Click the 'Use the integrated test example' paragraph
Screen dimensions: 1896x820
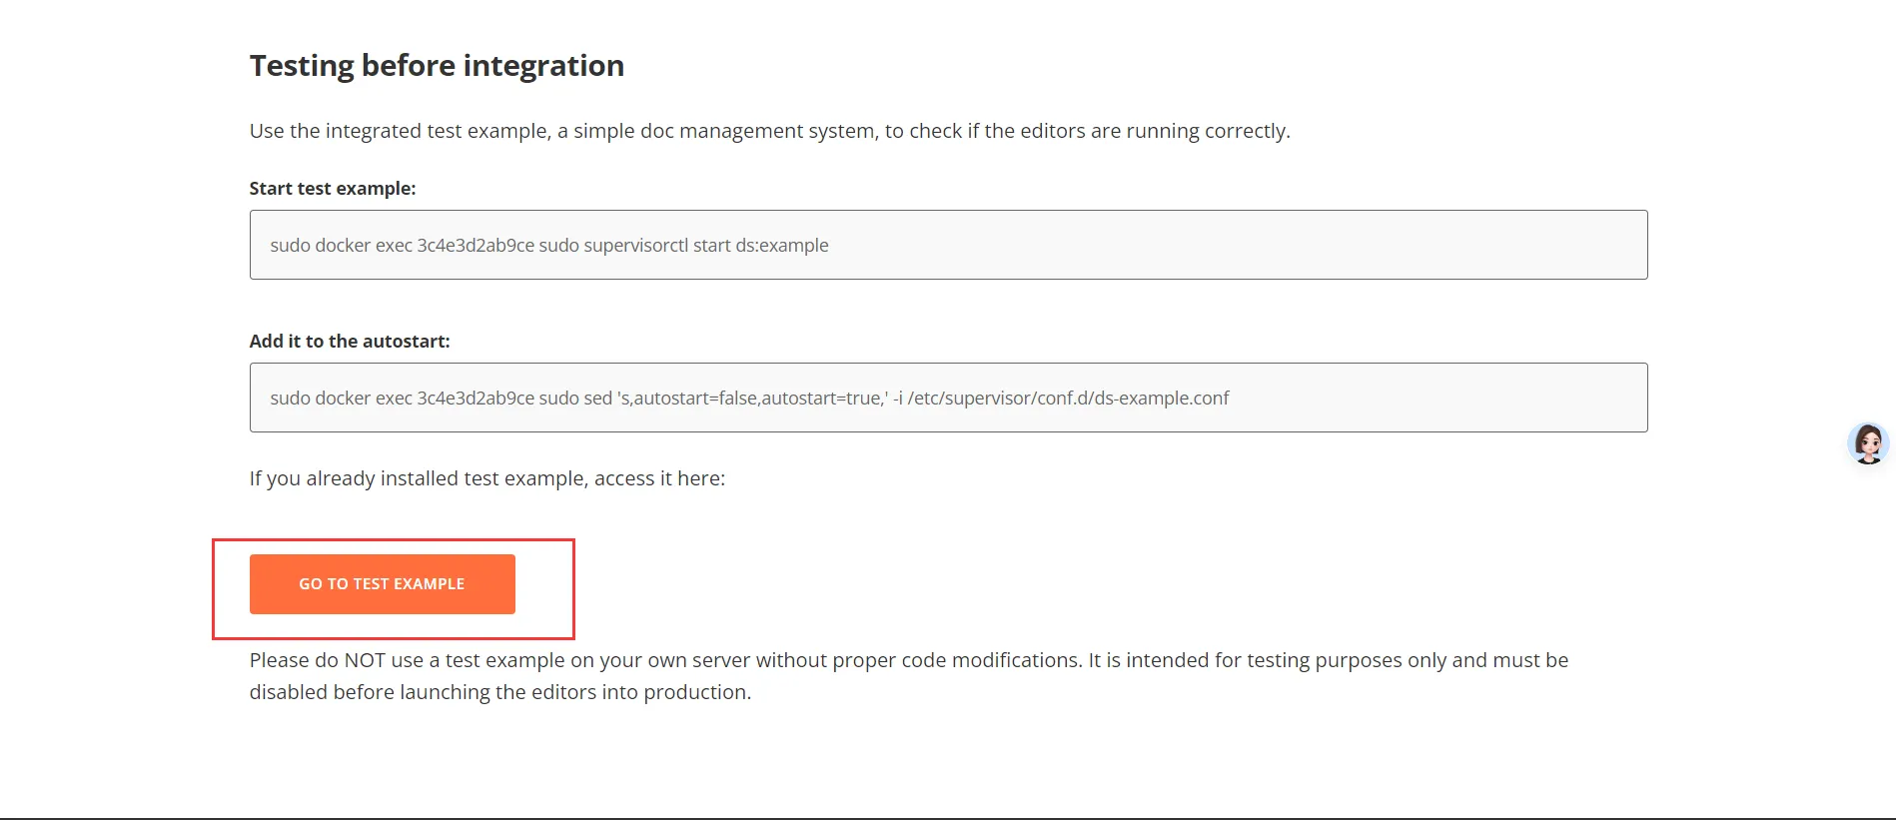(x=769, y=131)
